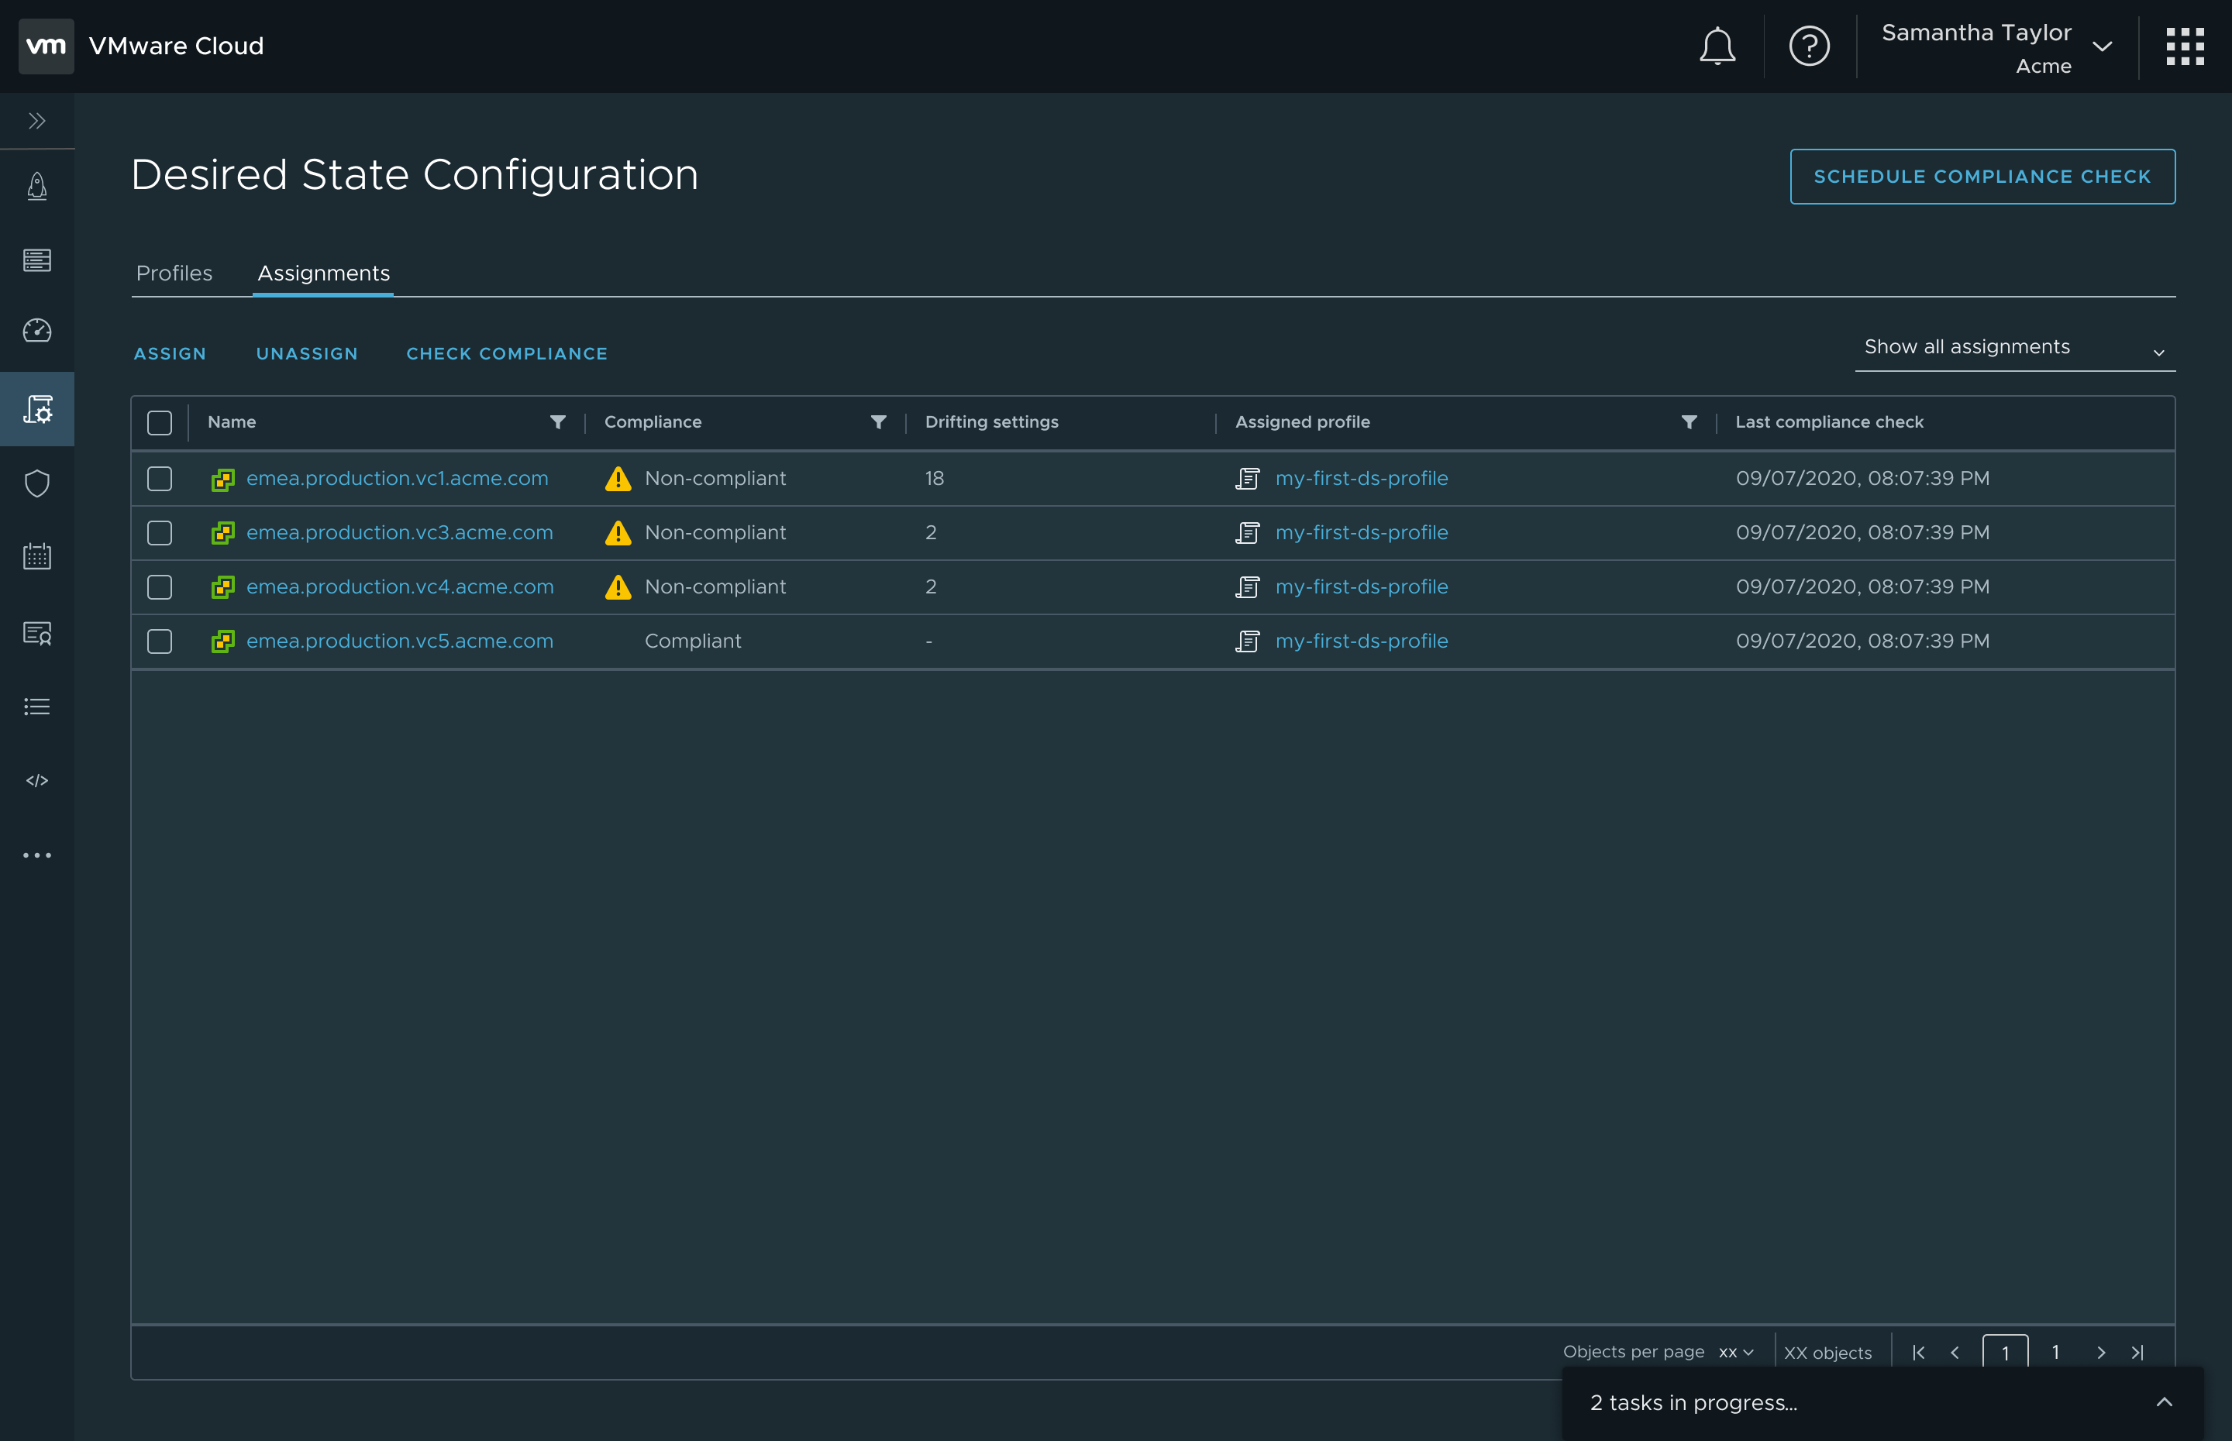Screen dimensions: 2232x1441
Task: Open the gauge dashboard sidebar icon
Action: tap(37, 330)
